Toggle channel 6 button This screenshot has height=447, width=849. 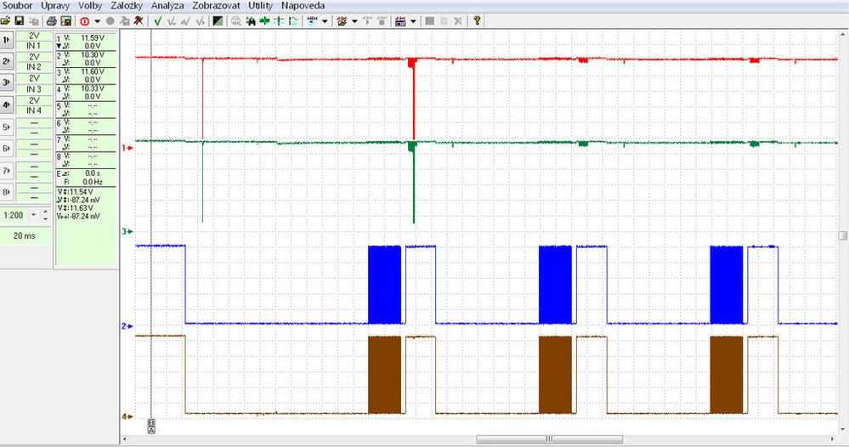coord(7,149)
